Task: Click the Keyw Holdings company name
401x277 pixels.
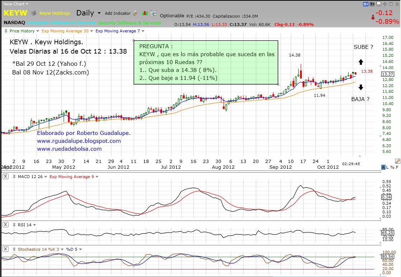Action: pos(55,13)
